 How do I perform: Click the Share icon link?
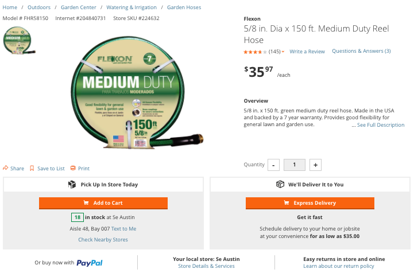click(6, 169)
